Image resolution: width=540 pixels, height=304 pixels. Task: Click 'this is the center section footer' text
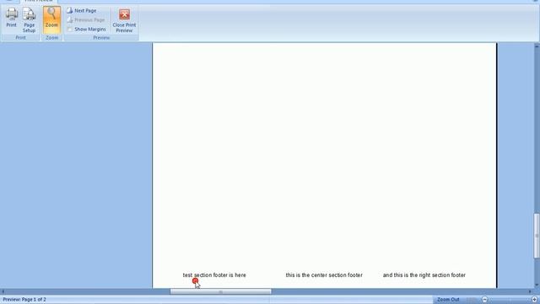point(324,275)
